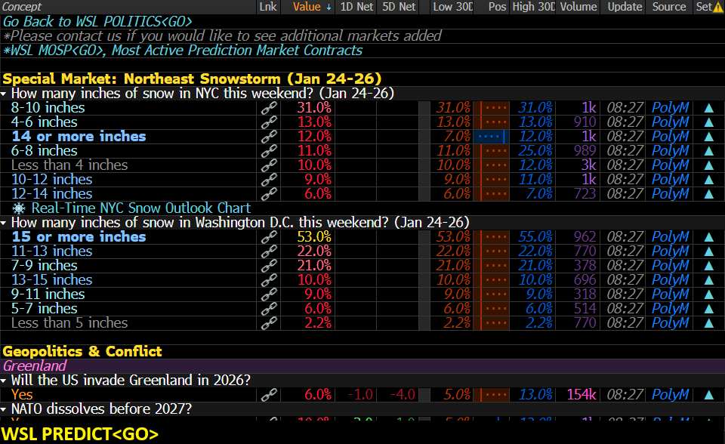Click the Source column header
Image resolution: width=725 pixels, height=444 pixels.
coord(668,7)
